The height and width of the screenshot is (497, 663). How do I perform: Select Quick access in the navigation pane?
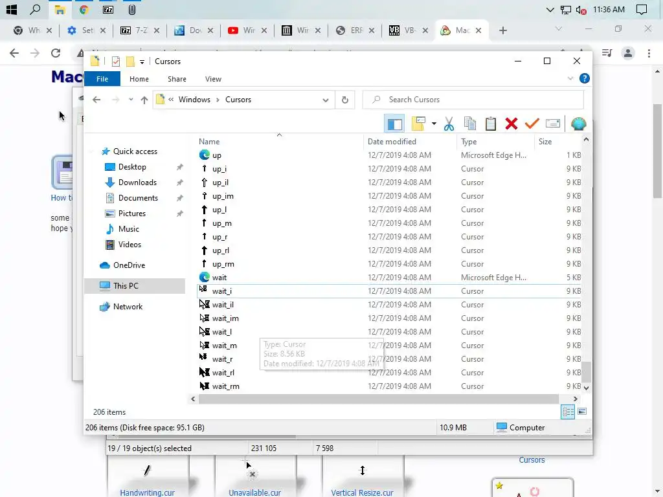135,151
